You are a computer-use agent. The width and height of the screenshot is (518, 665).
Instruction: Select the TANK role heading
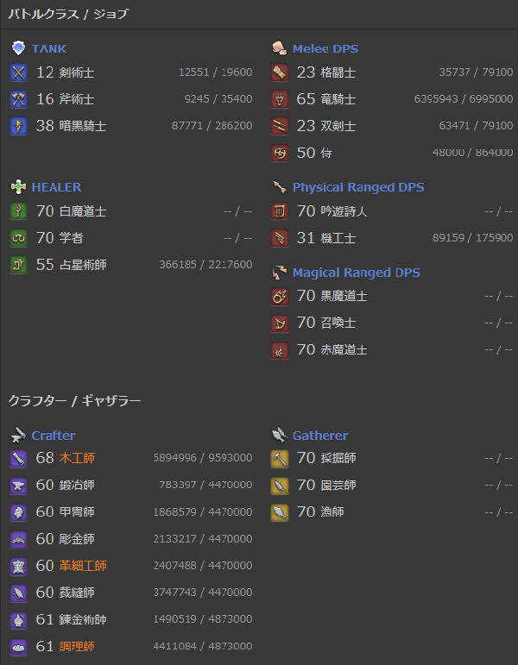tap(49, 49)
